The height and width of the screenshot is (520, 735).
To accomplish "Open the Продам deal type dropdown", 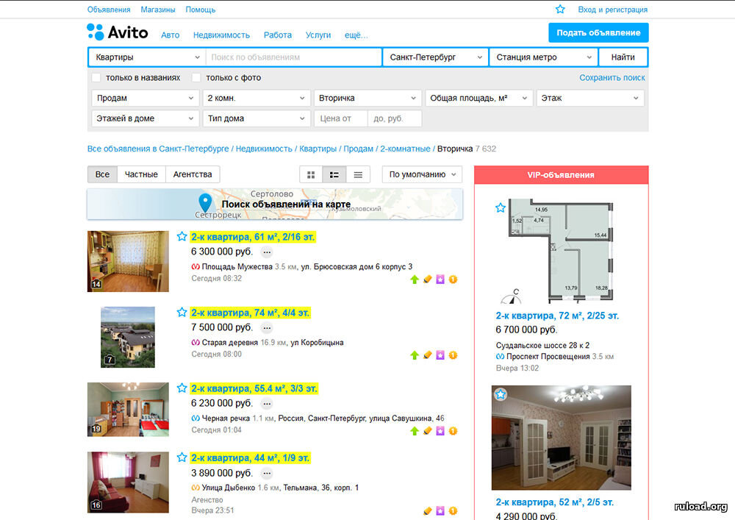I will pos(144,98).
